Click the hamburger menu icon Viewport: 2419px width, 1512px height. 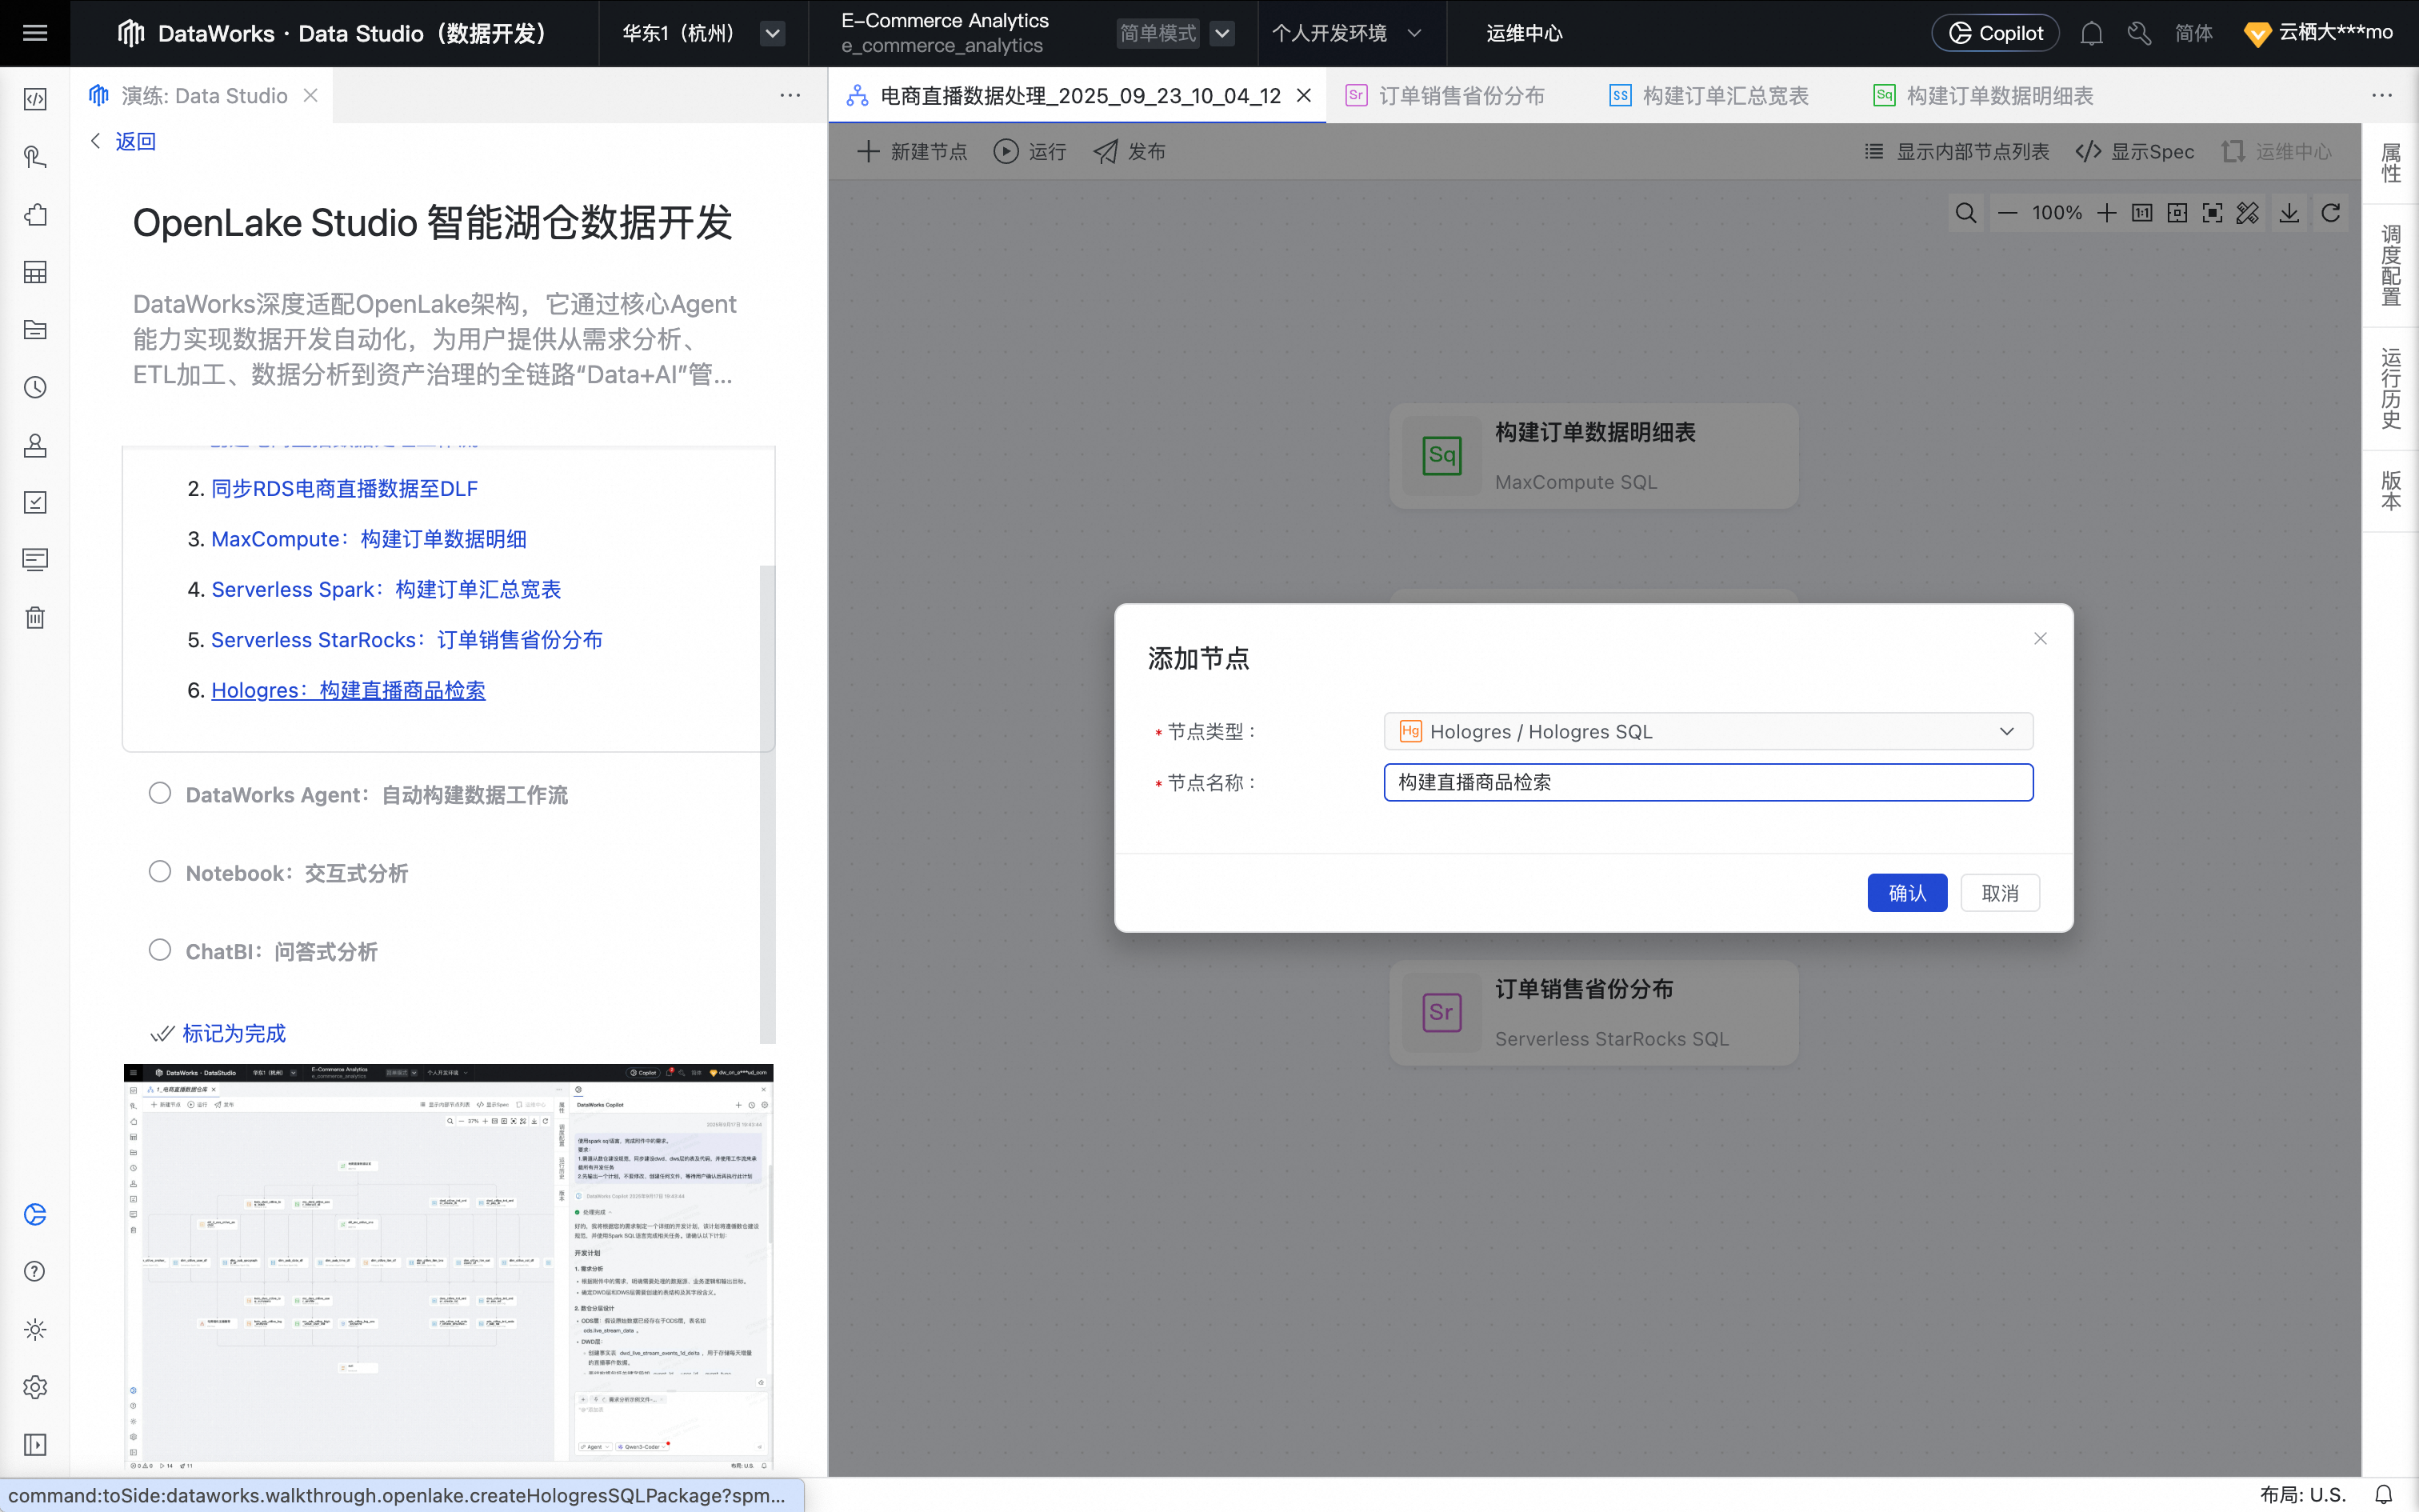coord(35,33)
